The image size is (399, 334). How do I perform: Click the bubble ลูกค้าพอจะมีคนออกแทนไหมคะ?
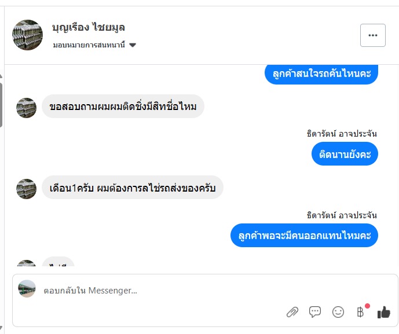[304, 236]
